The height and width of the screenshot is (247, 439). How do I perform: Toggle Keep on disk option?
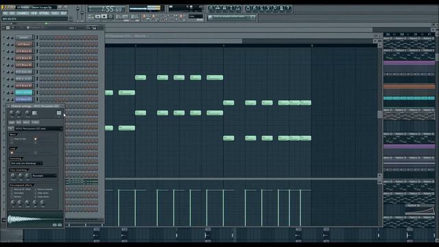pos(12,139)
